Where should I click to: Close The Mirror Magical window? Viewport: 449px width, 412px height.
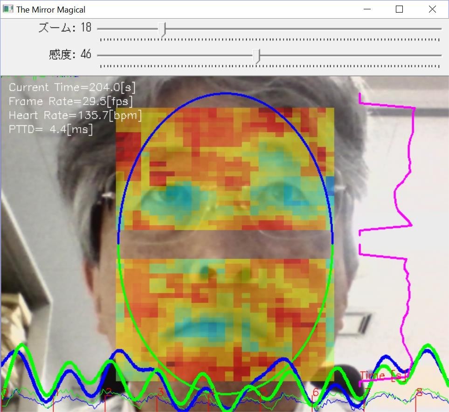[432, 9]
